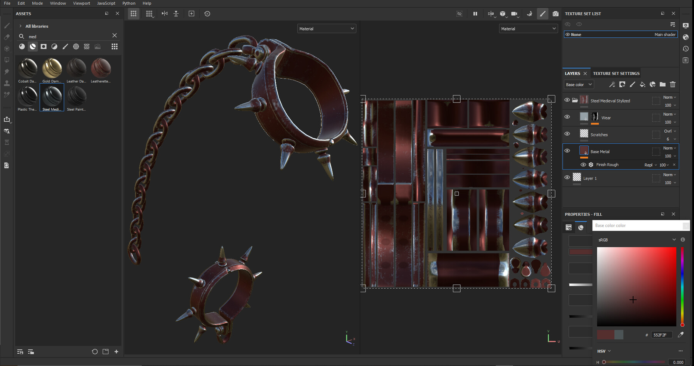Open texture set list settings menu
Screen dimensions: 694x366
coord(673,24)
